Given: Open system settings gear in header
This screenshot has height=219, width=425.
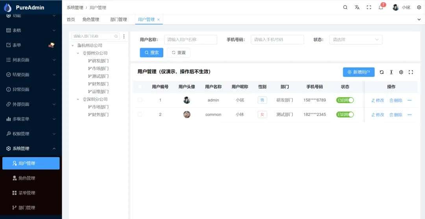Looking at the screenshot, I should point(419,7).
